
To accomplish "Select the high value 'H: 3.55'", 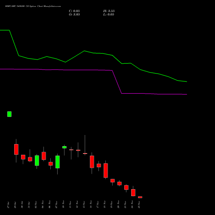I will click(109, 11).
